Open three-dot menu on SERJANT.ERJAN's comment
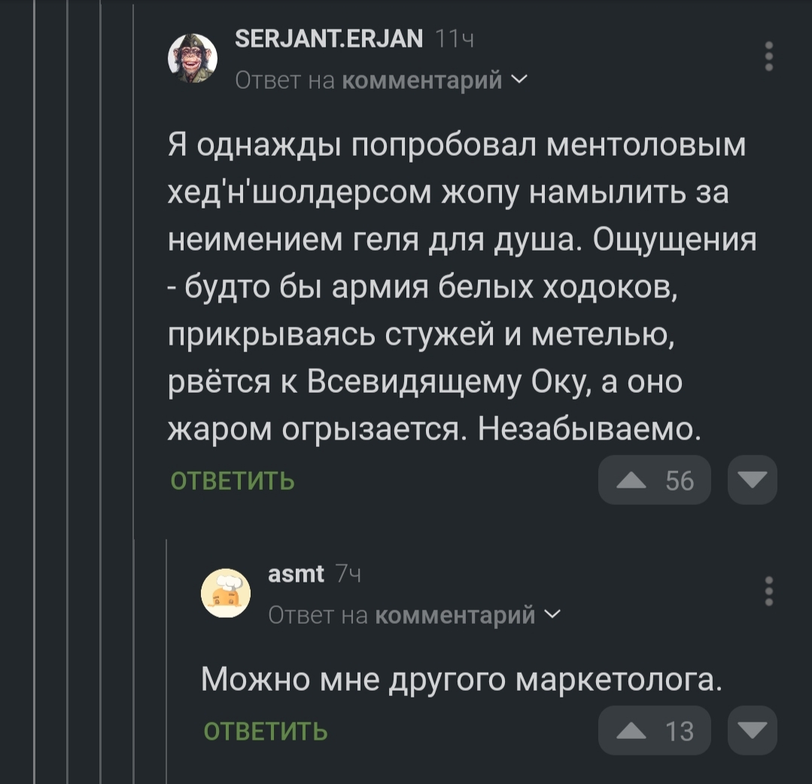The width and height of the screenshot is (812, 784). pyautogui.click(x=768, y=56)
